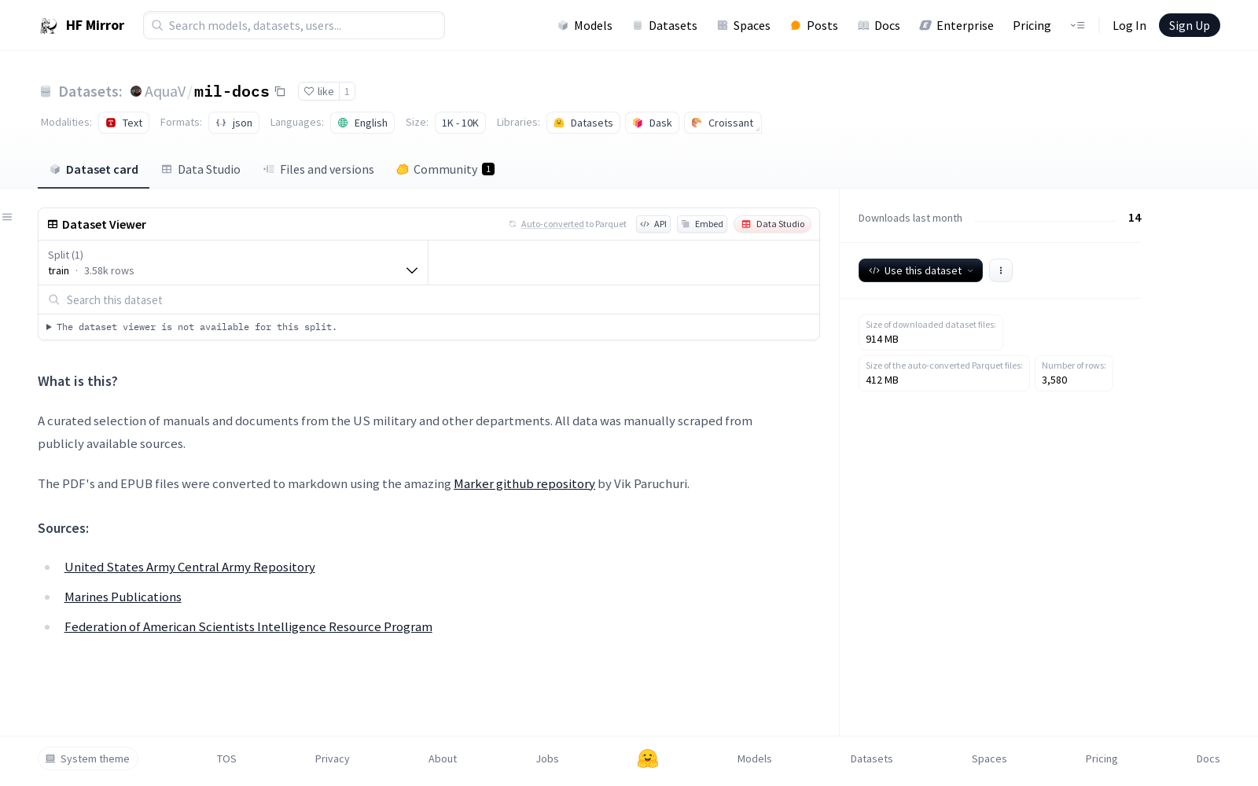Switch to the Dataset card tab
This screenshot has height=786, width=1258.
94,170
